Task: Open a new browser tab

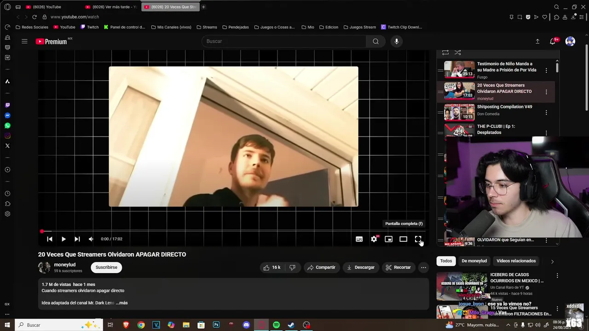Action: pyautogui.click(x=203, y=7)
